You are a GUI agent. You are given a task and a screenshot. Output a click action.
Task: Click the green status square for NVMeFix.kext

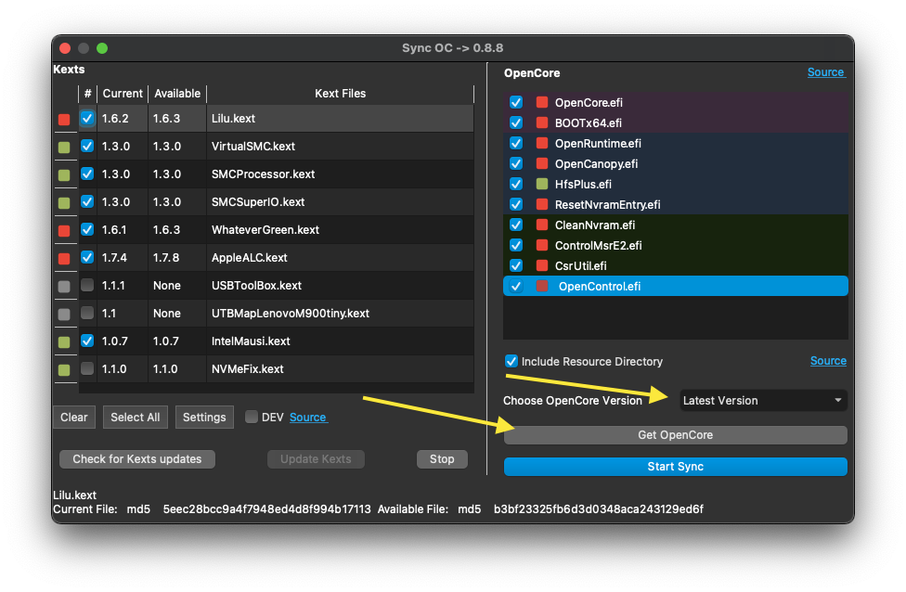coord(64,369)
